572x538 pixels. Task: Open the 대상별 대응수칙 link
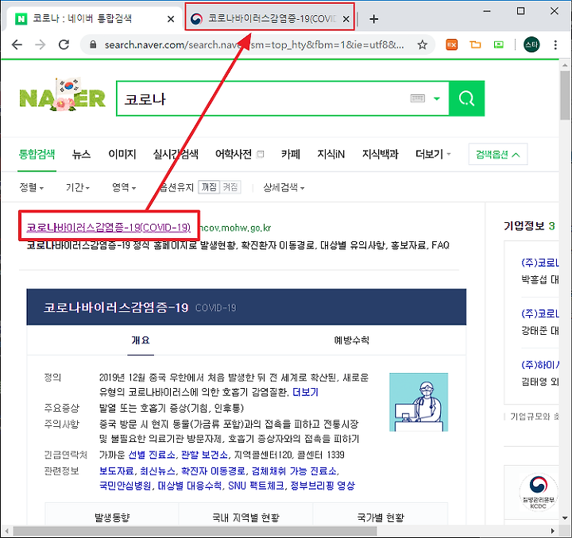[x=190, y=486]
